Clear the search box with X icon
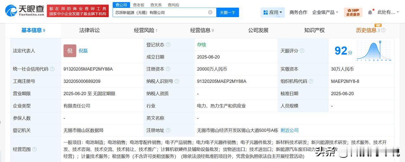This screenshot has height=162, width=405. [210, 12]
